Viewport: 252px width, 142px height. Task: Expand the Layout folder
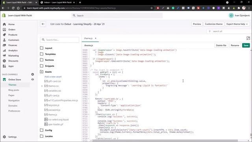48,48
